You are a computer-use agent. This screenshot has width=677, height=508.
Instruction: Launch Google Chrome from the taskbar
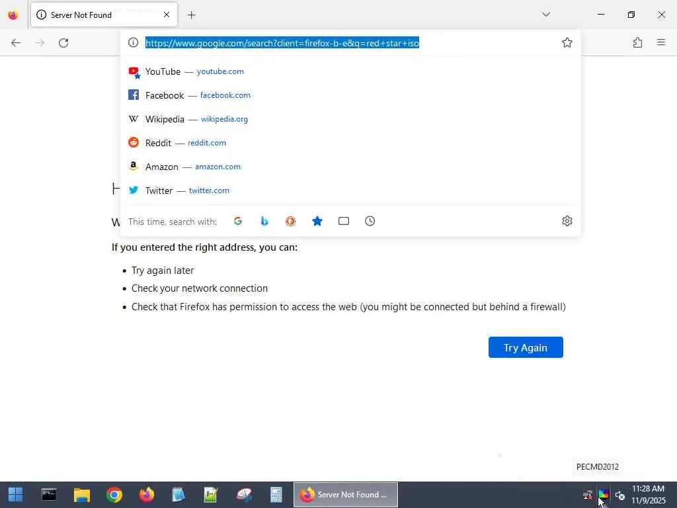(x=114, y=495)
